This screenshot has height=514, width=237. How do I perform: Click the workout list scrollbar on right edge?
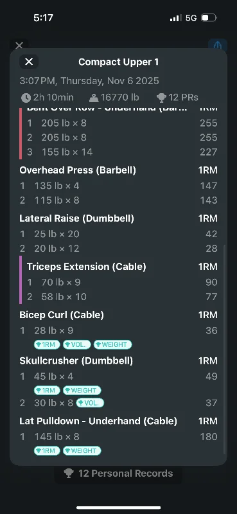pos(224,349)
